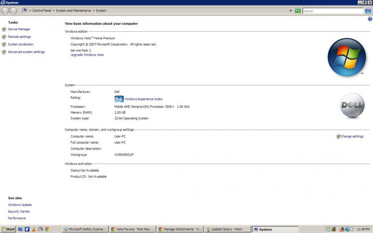Click Change settings for computer name
Image resolution: width=373 pixels, height=233 pixels.
(x=352, y=136)
